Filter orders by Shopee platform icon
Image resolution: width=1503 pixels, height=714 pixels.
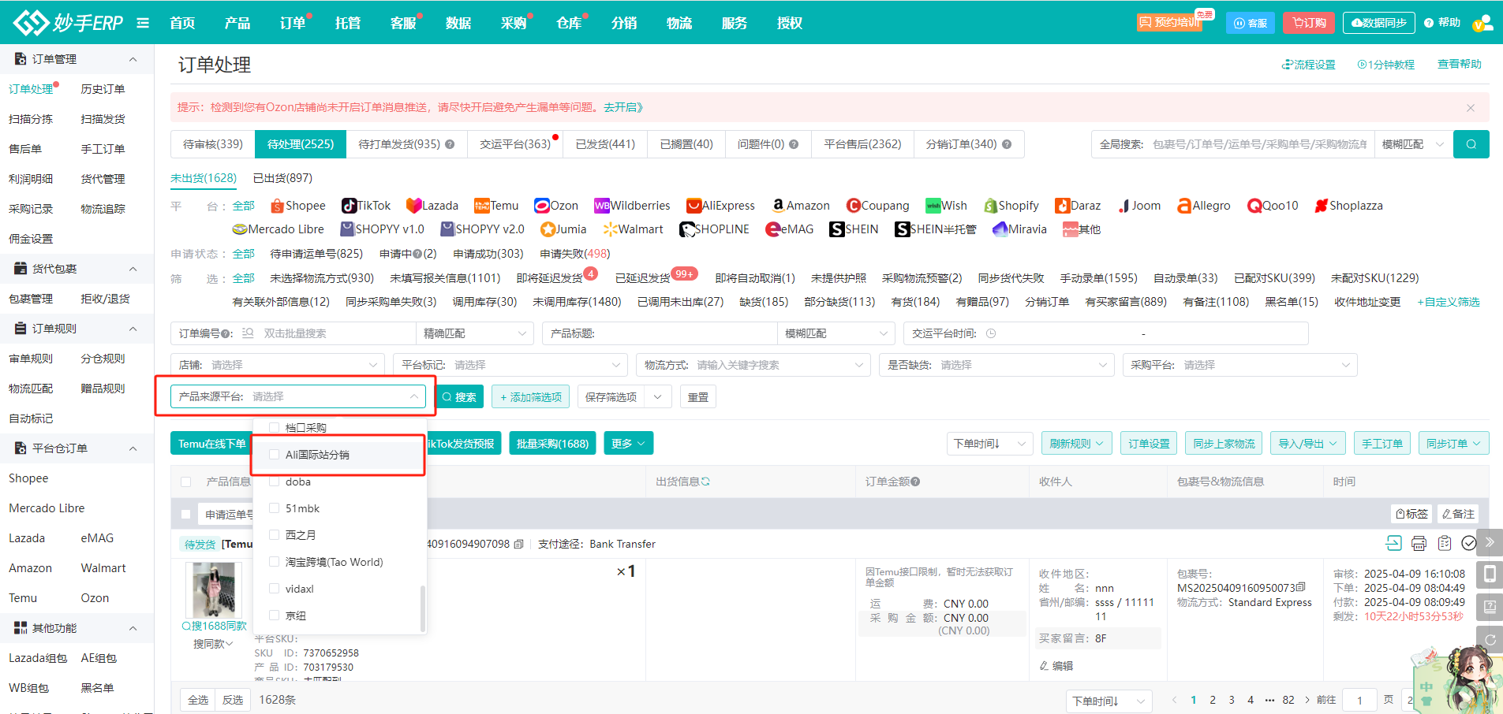point(277,206)
